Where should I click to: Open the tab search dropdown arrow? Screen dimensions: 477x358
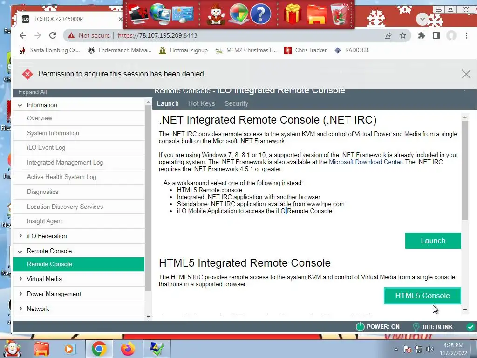pos(422,19)
